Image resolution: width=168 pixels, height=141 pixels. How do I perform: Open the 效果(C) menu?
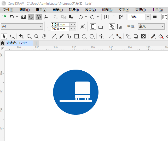coord(90,10)
